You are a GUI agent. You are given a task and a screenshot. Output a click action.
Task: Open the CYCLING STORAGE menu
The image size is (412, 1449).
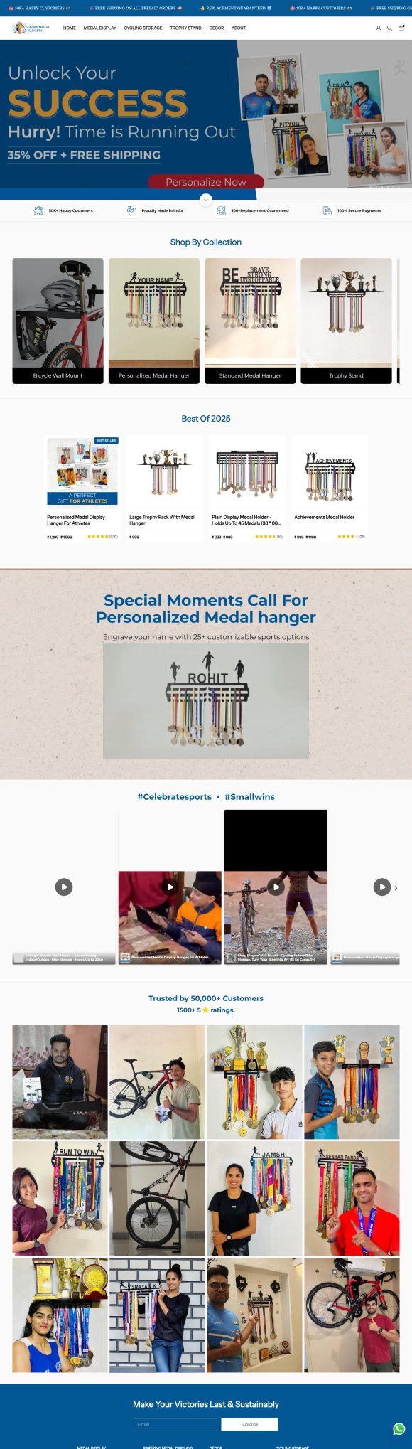(143, 28)
